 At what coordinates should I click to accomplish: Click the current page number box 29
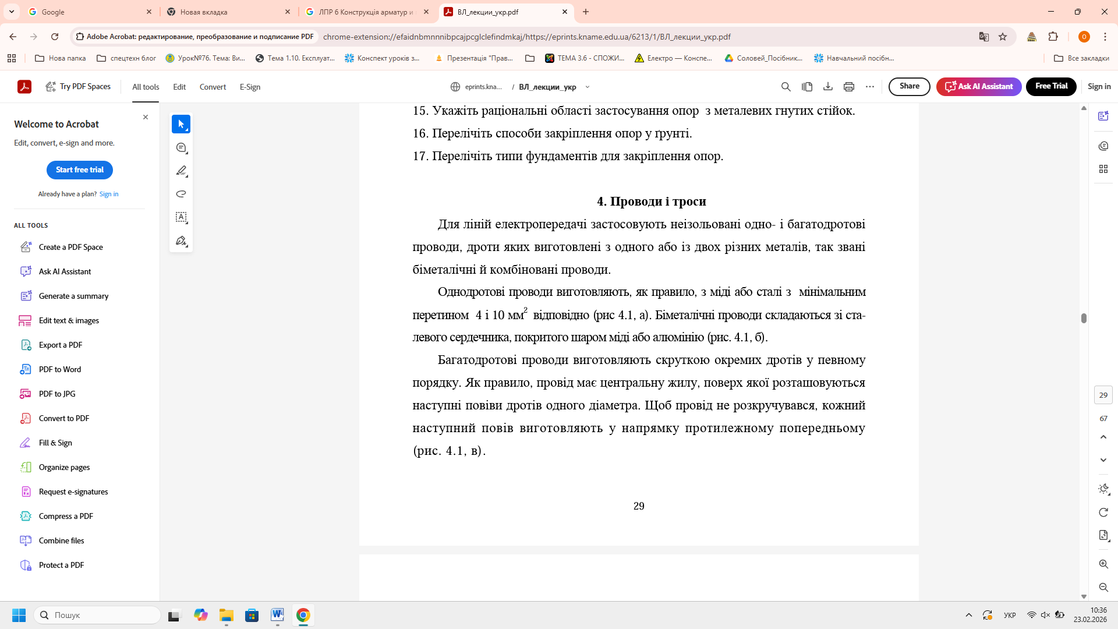coord(1103,395)
